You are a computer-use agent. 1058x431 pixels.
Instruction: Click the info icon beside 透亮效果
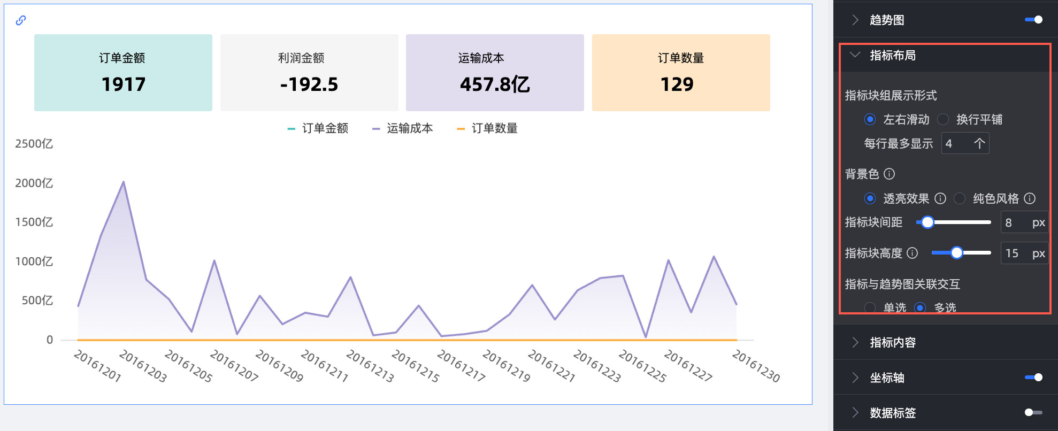tap(940, 198)
